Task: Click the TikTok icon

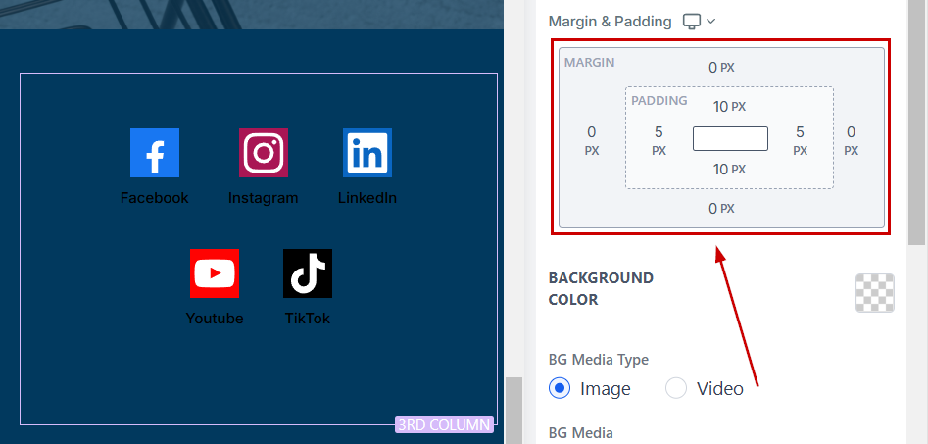Action: coord(308,273)
